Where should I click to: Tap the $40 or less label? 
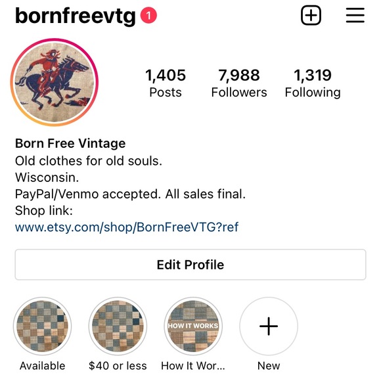[118, 366]
